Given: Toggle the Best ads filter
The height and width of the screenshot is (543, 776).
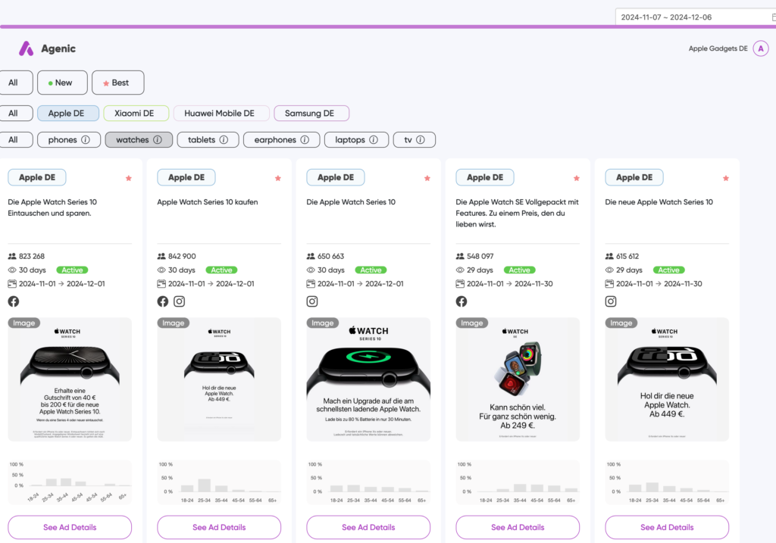Looking at the screenshot, I should [117, 83].
